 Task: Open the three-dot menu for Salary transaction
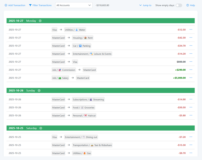coord(191,78)
